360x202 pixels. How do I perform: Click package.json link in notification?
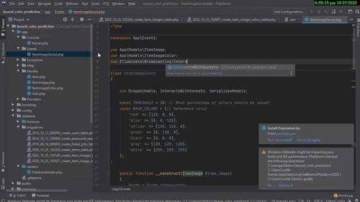(x=286, y=134)
